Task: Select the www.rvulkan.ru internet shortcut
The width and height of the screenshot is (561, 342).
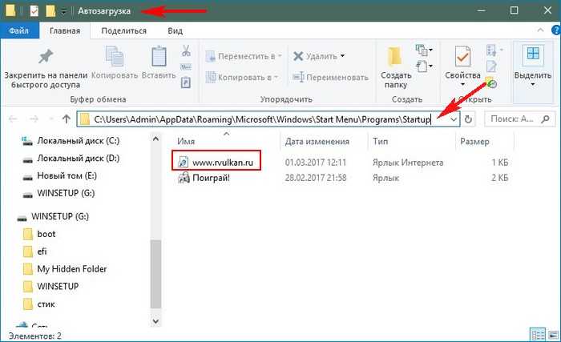Action: pos(216,163)
